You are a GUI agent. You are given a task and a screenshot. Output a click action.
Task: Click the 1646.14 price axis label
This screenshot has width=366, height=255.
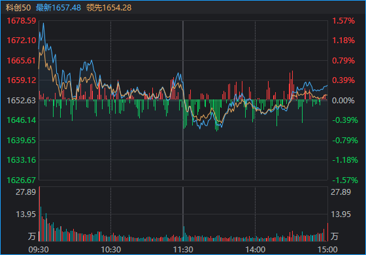(x=22, y=120)
